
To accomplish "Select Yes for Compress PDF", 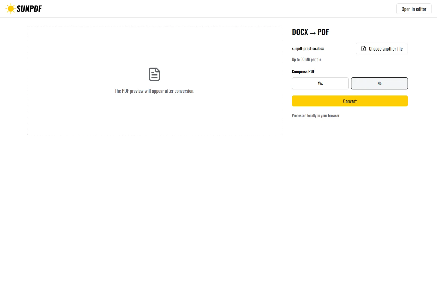I will point(320,83).
